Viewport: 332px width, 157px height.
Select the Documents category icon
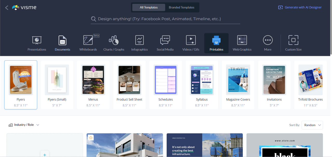63,40
